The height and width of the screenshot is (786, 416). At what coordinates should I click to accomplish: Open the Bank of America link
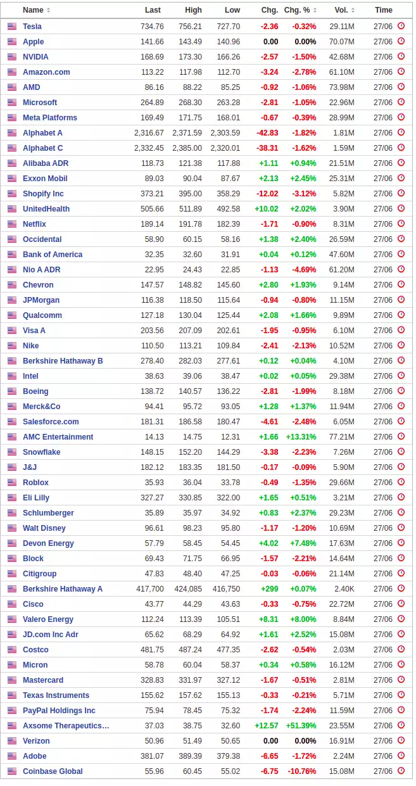click(x=53, y=255)
